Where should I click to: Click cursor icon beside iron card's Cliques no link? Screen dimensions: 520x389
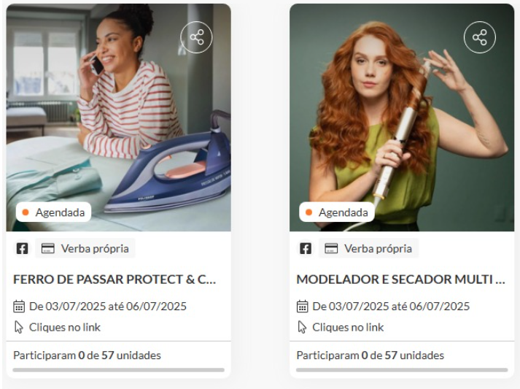[18, 327]
